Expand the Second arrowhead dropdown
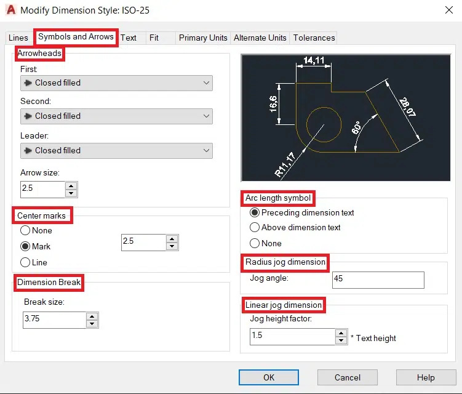The height and width of the screenshot is (394, 462). click(116, 116)
